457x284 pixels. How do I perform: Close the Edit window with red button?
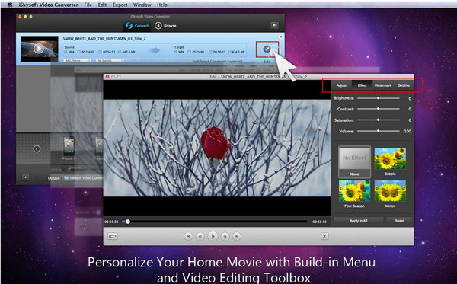point(107,77)
